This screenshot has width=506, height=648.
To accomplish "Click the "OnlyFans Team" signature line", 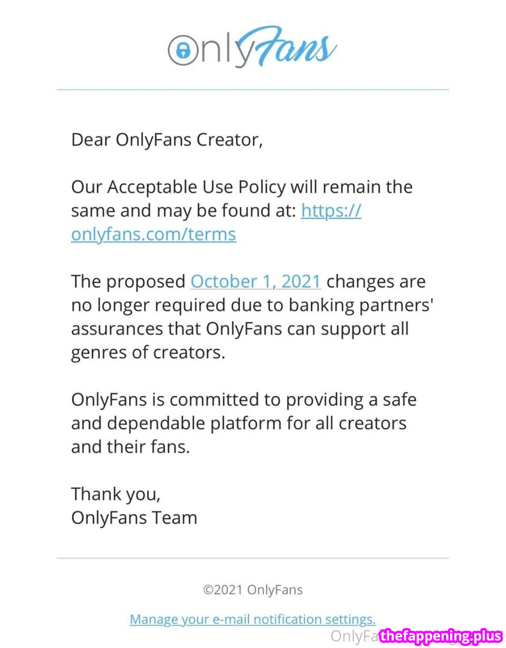I will tap(134, 518).
